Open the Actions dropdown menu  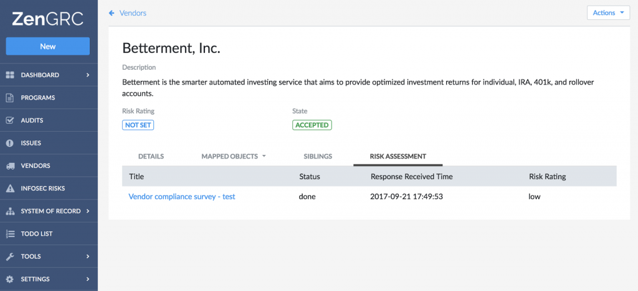(608, 13)
